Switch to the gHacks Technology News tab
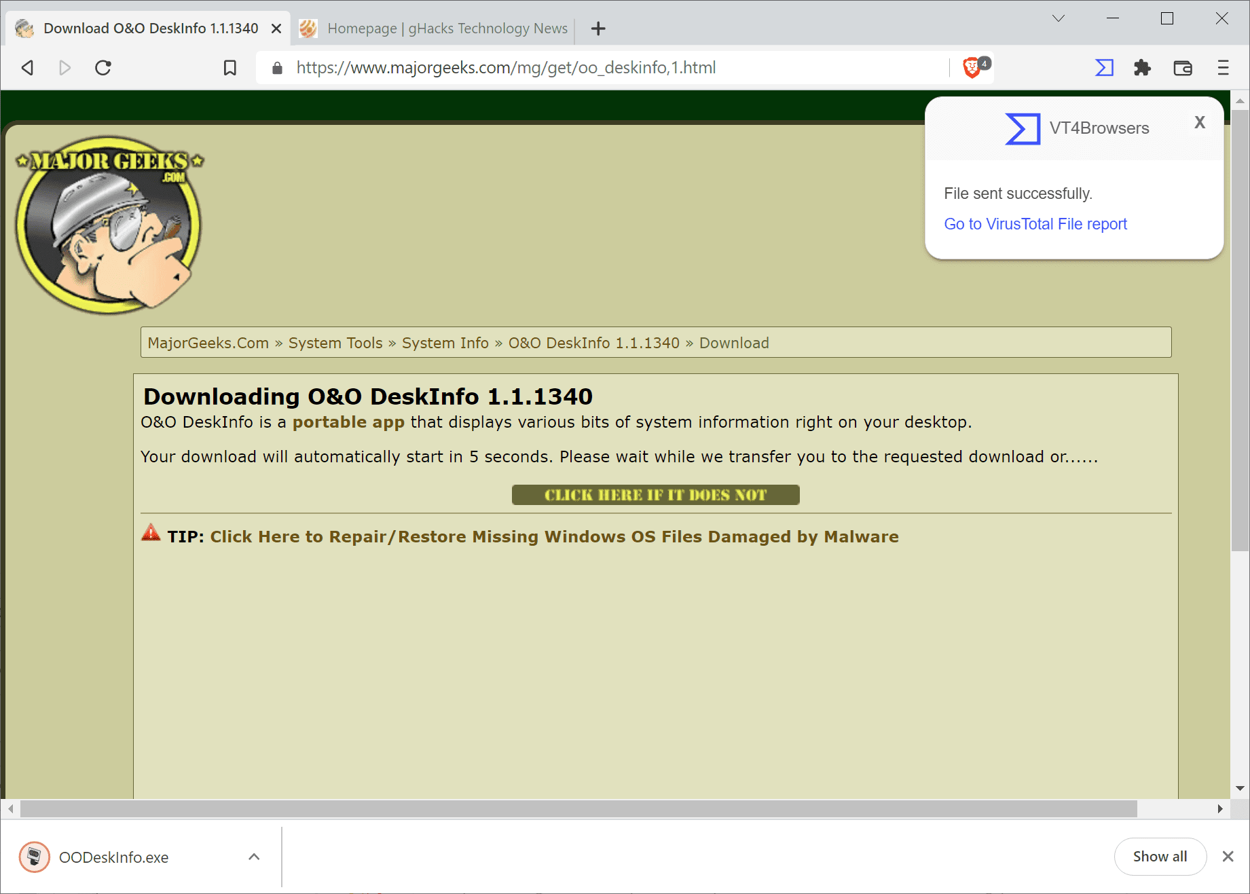Screen dimensions: 1250x894 tap(435, 29)
